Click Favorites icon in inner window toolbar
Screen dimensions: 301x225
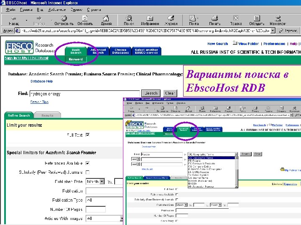coord(215,108)
